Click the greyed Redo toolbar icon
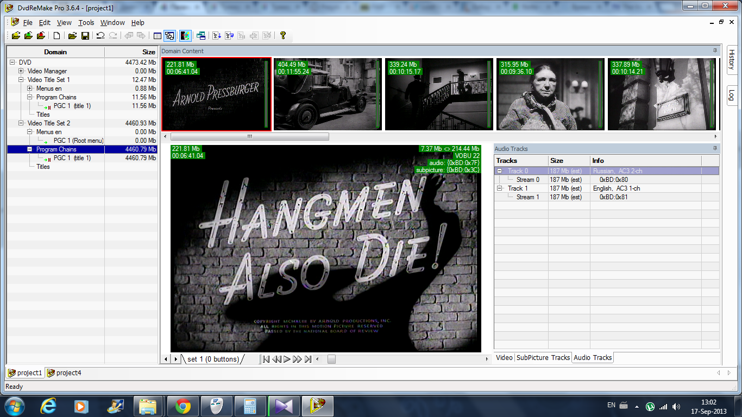The width and height of the screenshot is (742, 417). (114, 36)
